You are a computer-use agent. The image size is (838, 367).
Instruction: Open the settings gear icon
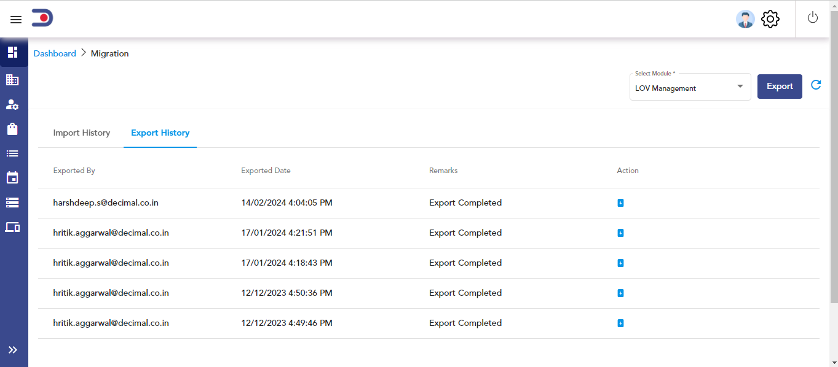click(x=770, y=19)
